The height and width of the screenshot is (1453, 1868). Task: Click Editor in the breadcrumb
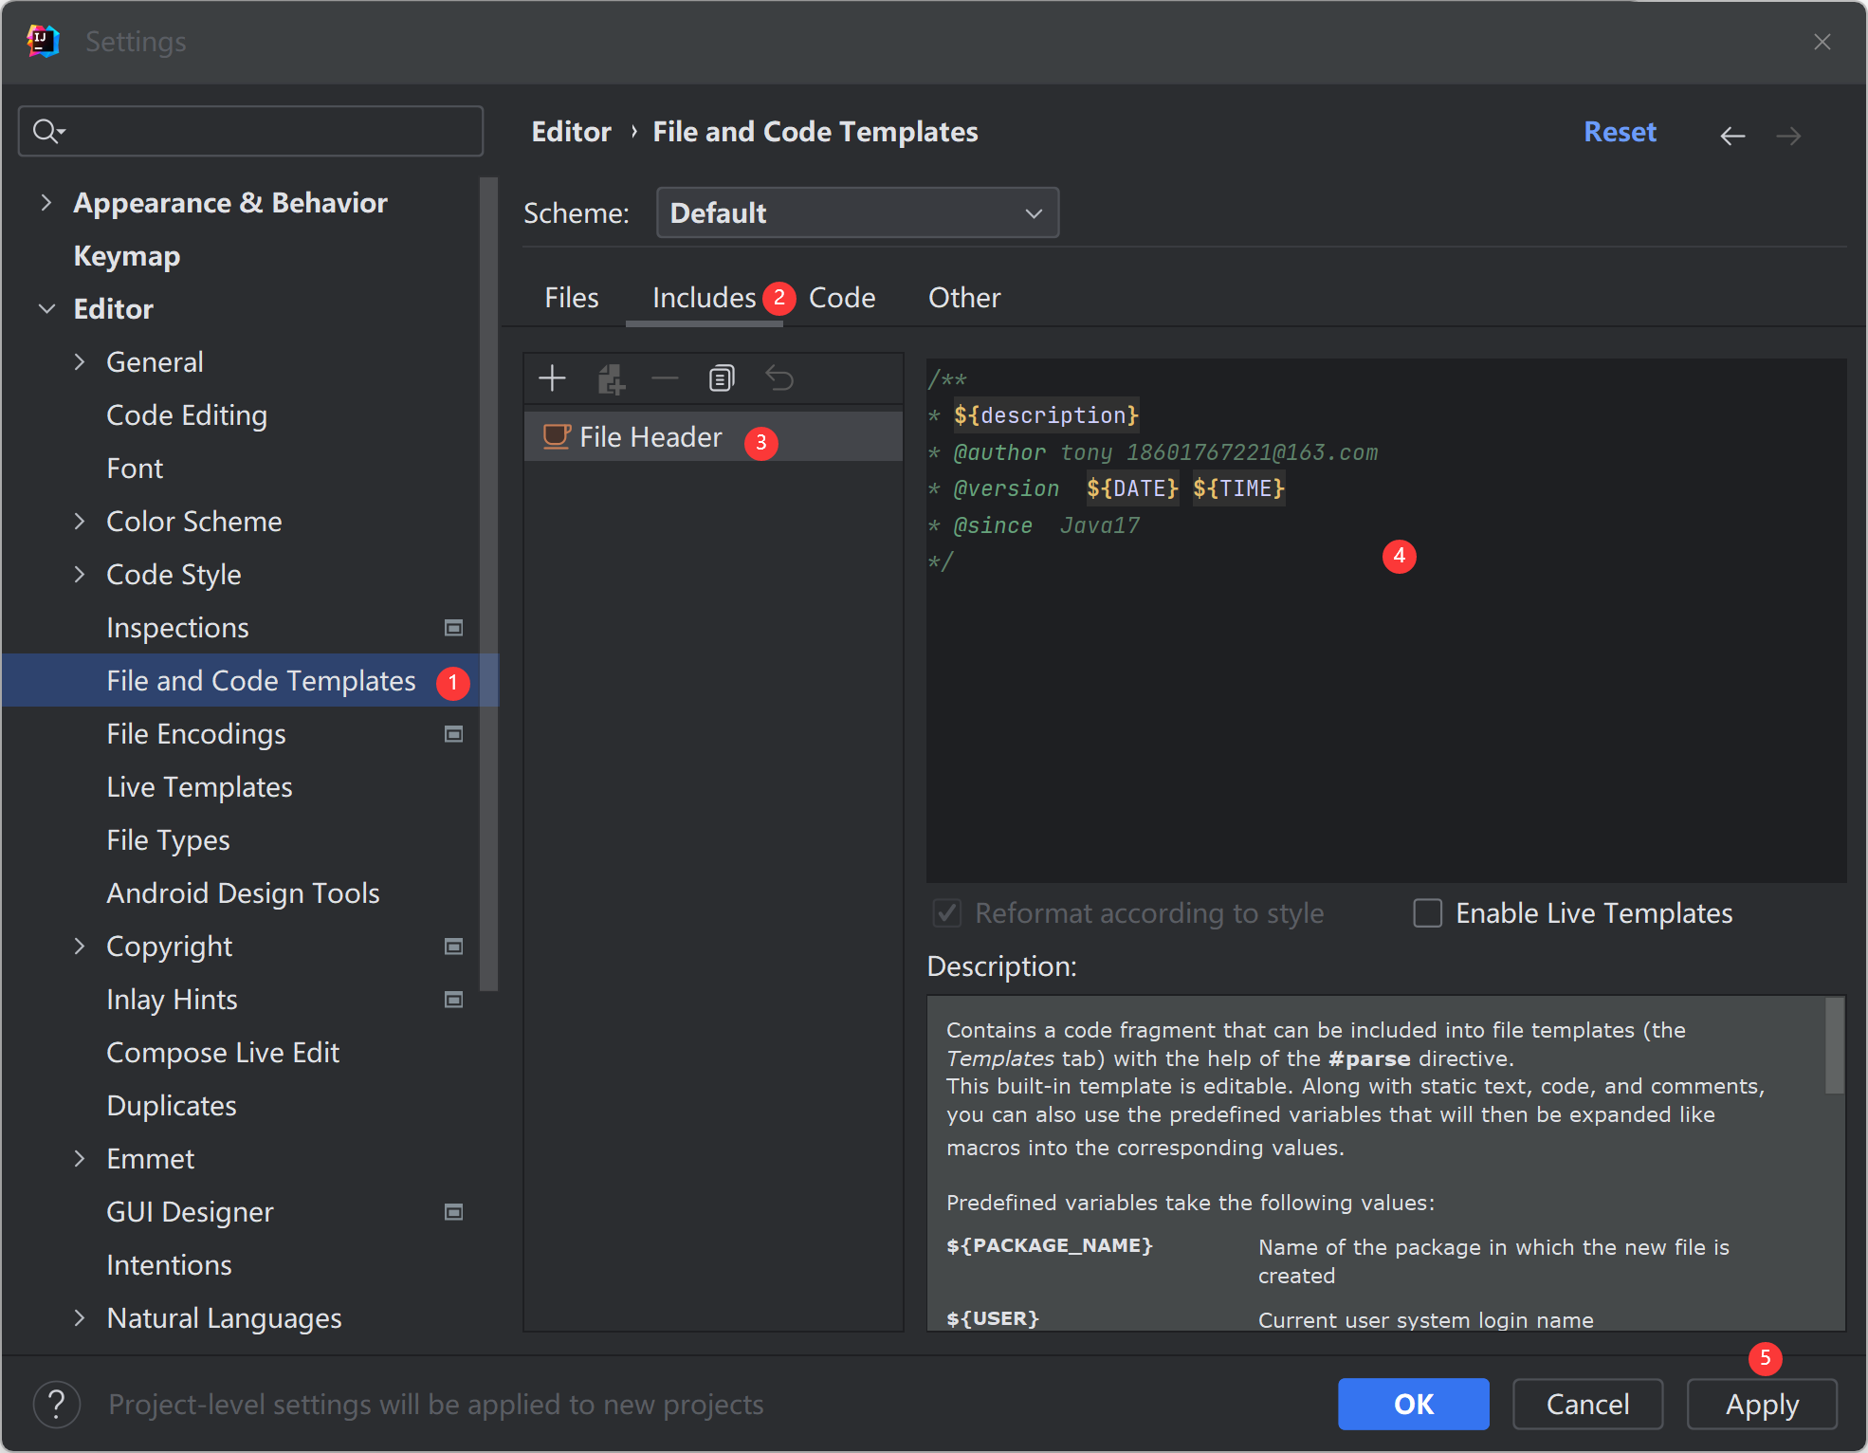571,132
